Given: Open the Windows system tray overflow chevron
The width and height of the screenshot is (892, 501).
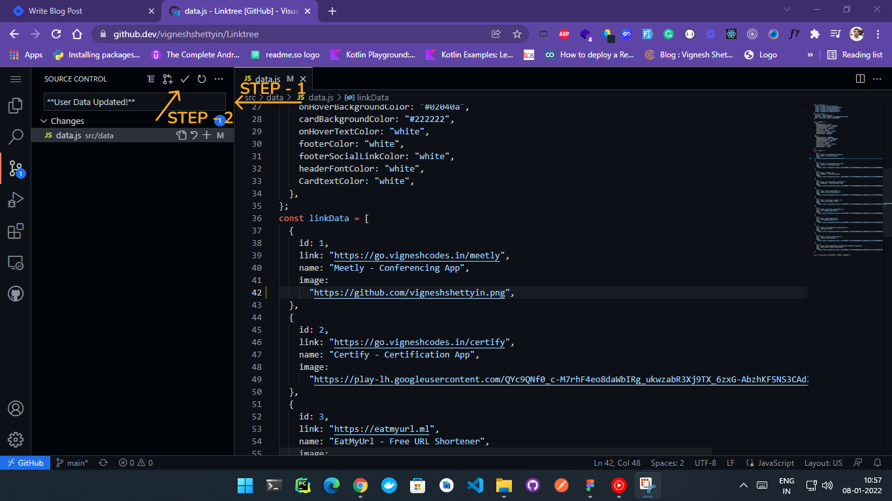Looking at the screenshot, I should pyautogui.click(x=743, y=485).
